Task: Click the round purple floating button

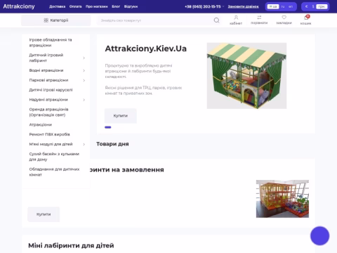Action: (319, 235)
